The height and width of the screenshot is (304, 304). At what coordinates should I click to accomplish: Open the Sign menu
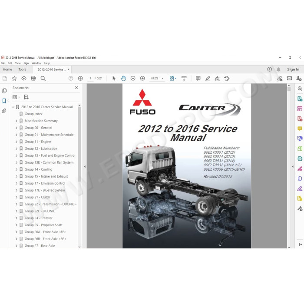[x=26, y=63]
